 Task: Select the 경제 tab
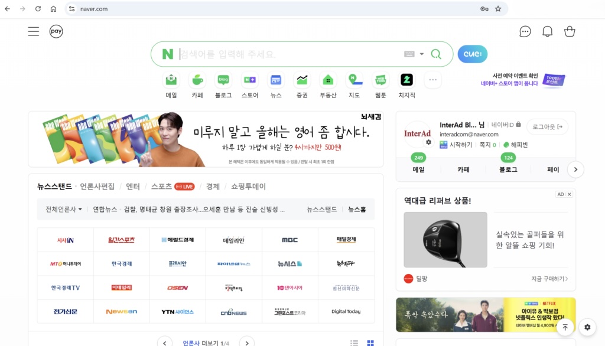(213, 187)
